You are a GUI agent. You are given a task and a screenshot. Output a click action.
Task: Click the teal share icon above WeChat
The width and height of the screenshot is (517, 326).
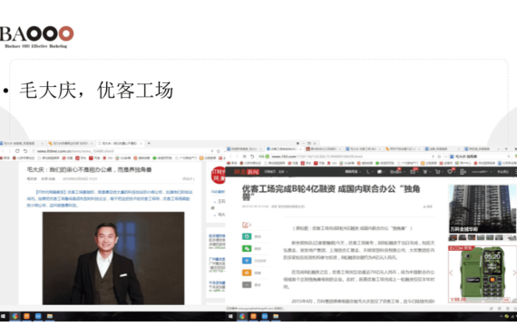tap(247, 236)
